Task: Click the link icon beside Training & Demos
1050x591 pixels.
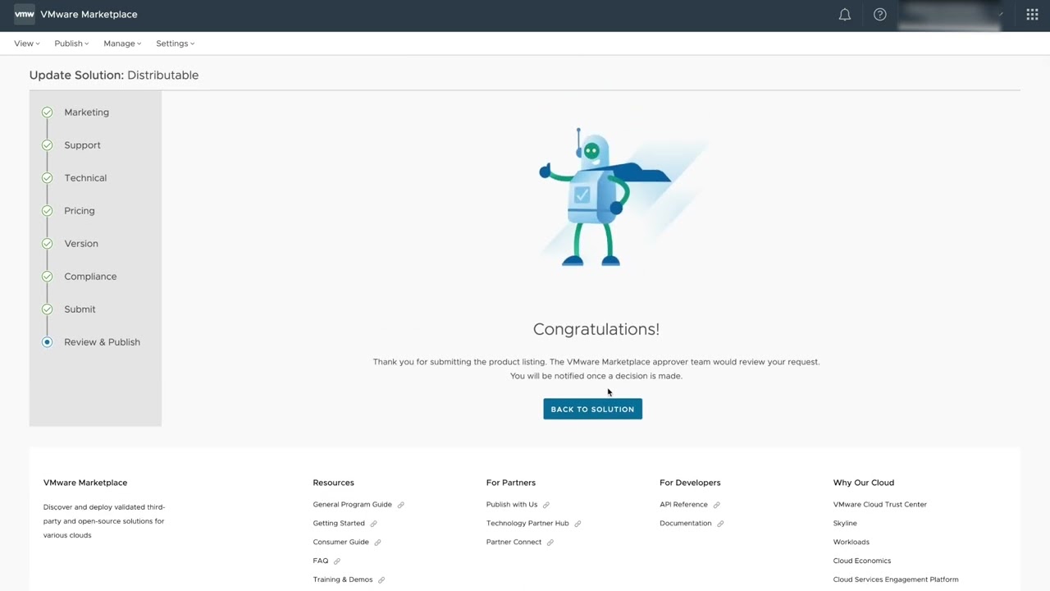Action: pos(381,580)
